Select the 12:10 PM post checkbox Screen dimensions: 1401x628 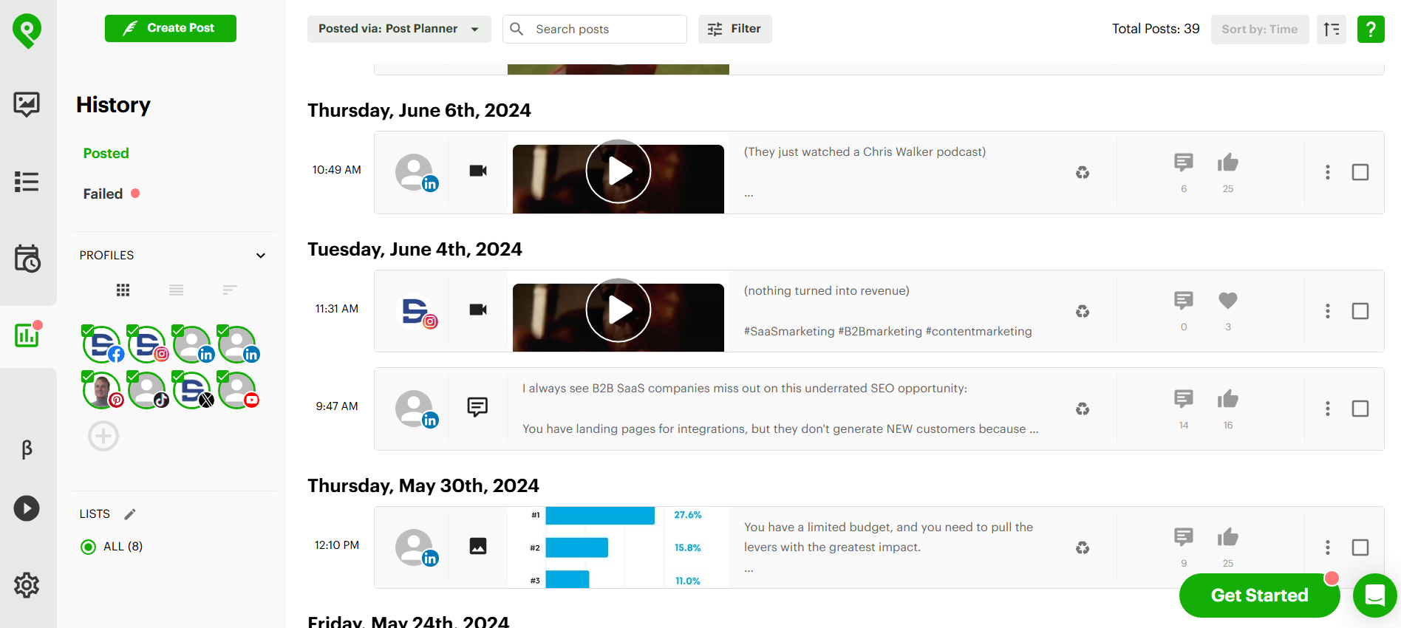pyautogui.click(x=1360, y=547)
